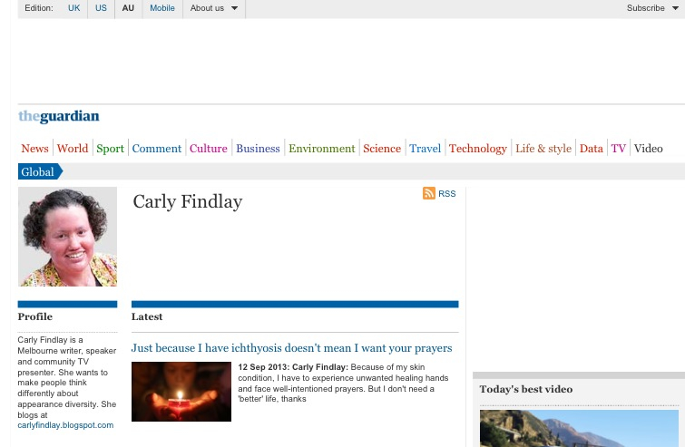Image resolution: width=685 pixels, height=447 pixels.
Task: Open the Data section
Action: (591, 149)
